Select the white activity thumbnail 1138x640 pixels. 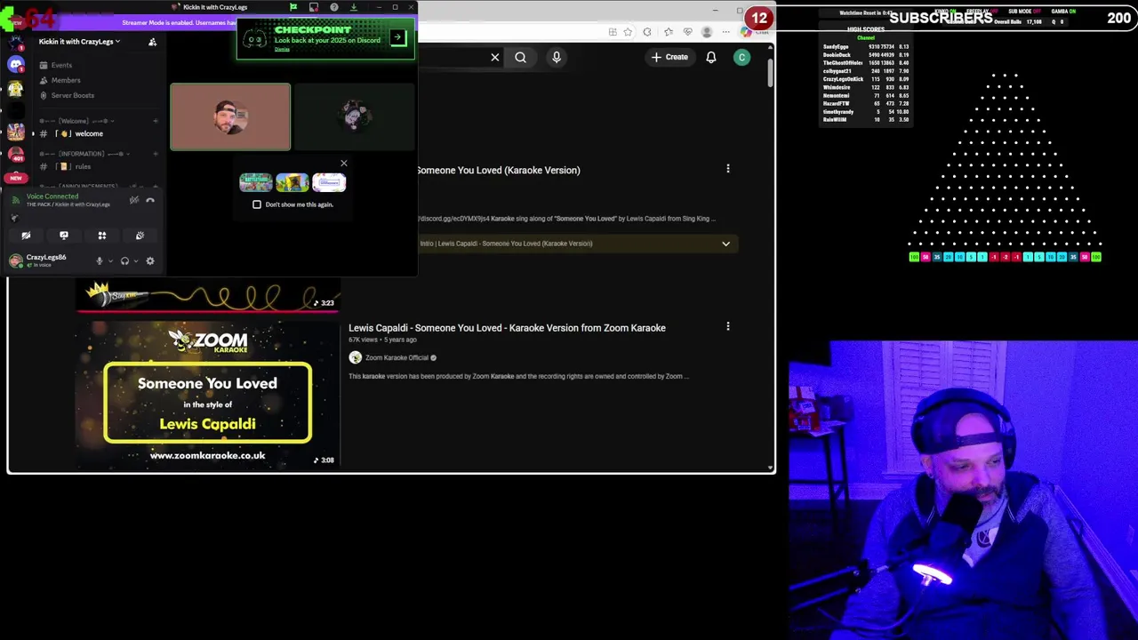pyautogui.click(x=329, y=182)
